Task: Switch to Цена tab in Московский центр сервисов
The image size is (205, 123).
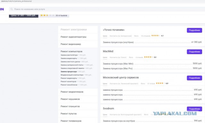Action: tap(105, 84)
